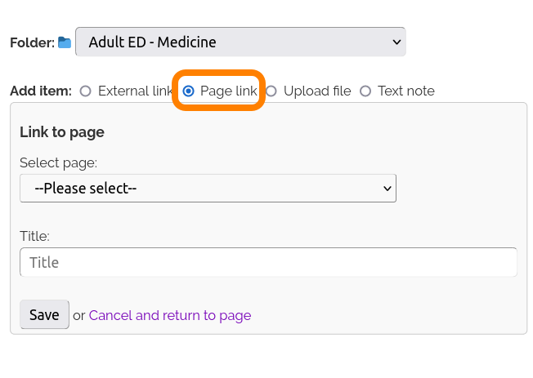The image size is (533, 378).
Task: Click the "Text note" option label
Action: 406,91
